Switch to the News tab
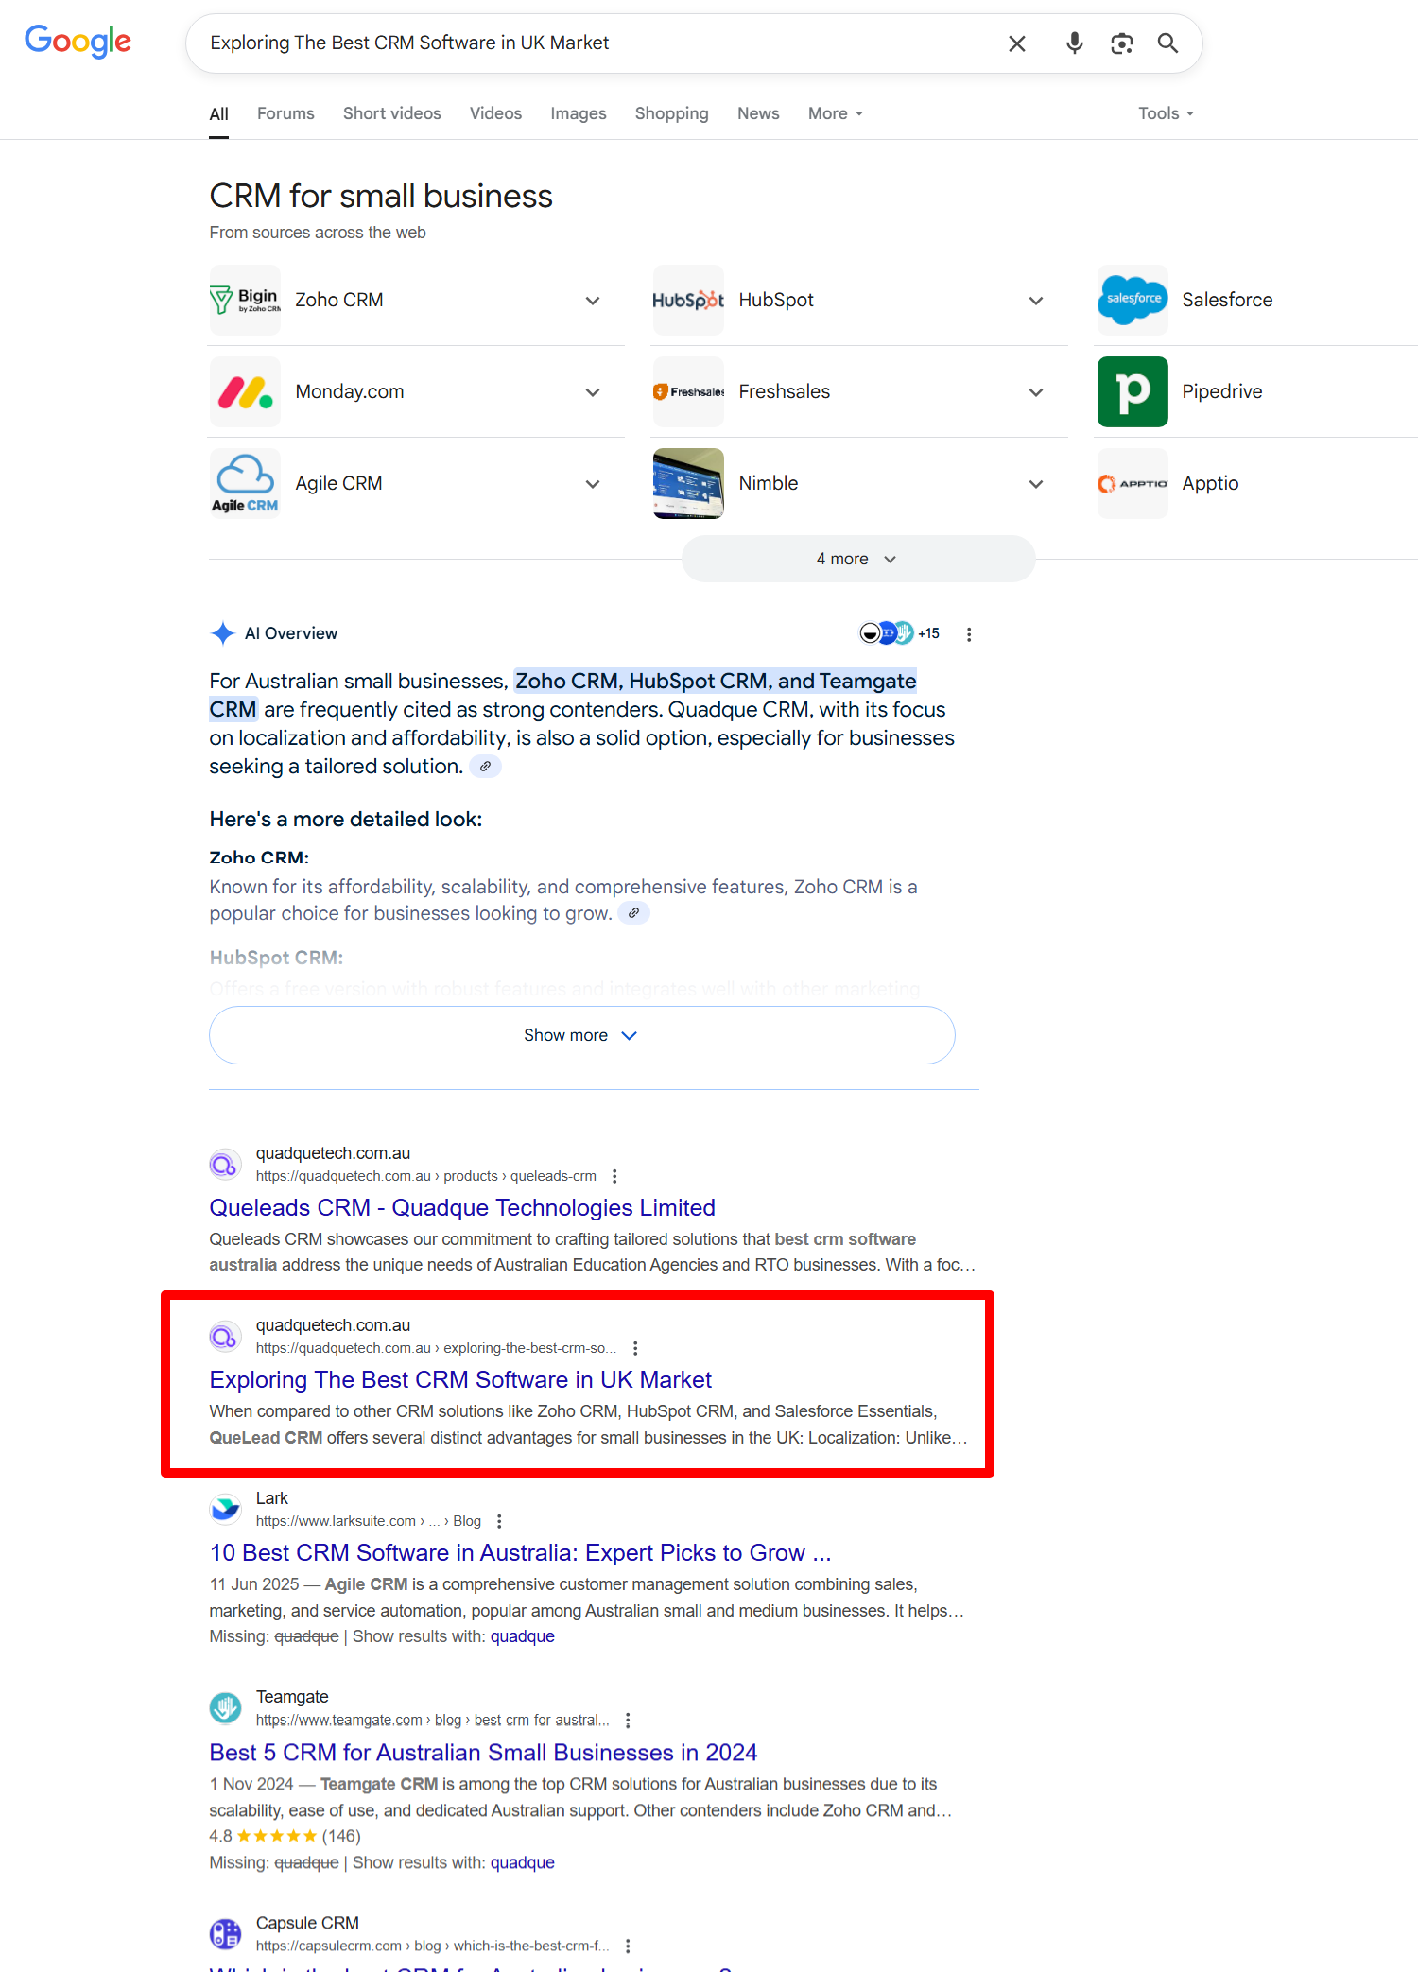 [758, 113]
